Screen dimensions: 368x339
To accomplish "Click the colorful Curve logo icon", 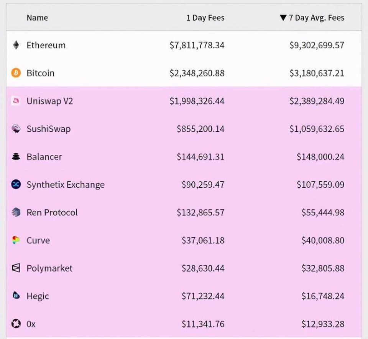I will [16, 240].
